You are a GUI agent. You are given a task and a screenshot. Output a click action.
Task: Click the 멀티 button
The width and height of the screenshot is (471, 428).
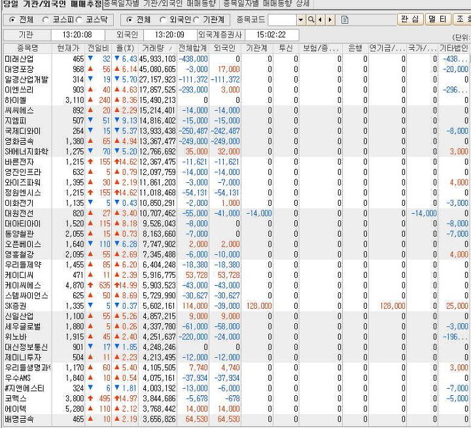pos(438,19)
